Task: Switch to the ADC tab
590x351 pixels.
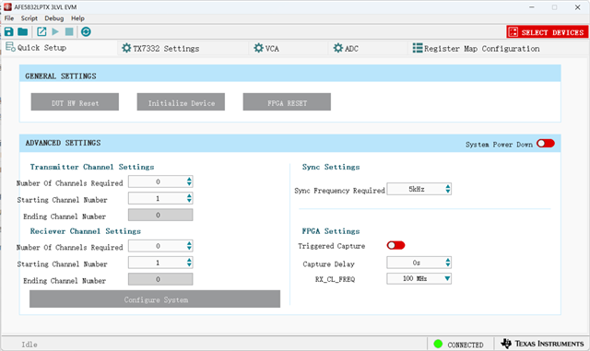Action: tap(368, 49)
